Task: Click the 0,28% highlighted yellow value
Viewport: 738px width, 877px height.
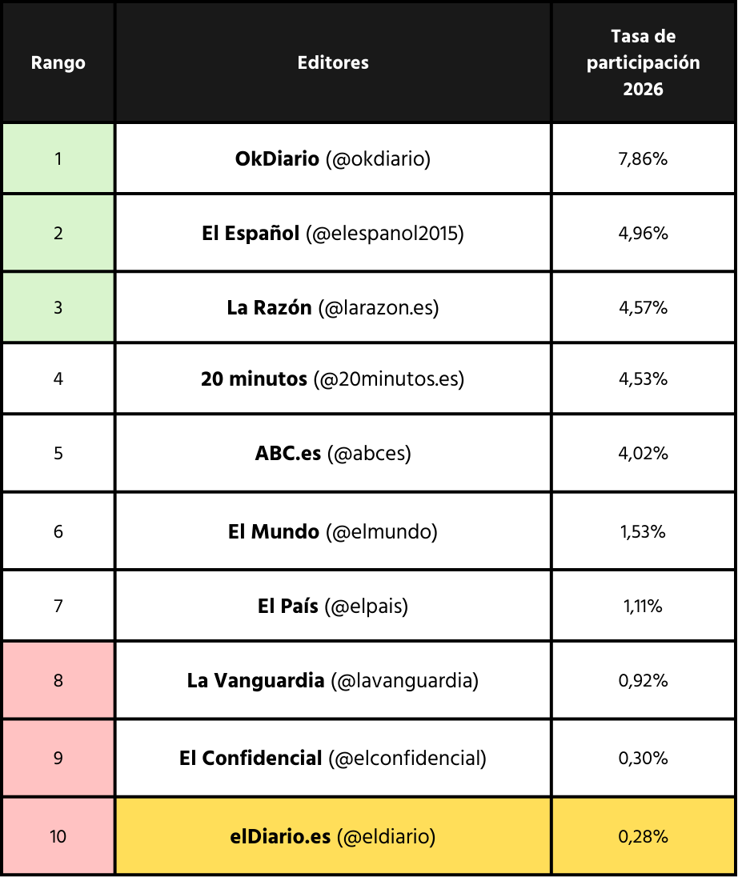Action: [x=644, y=836]
